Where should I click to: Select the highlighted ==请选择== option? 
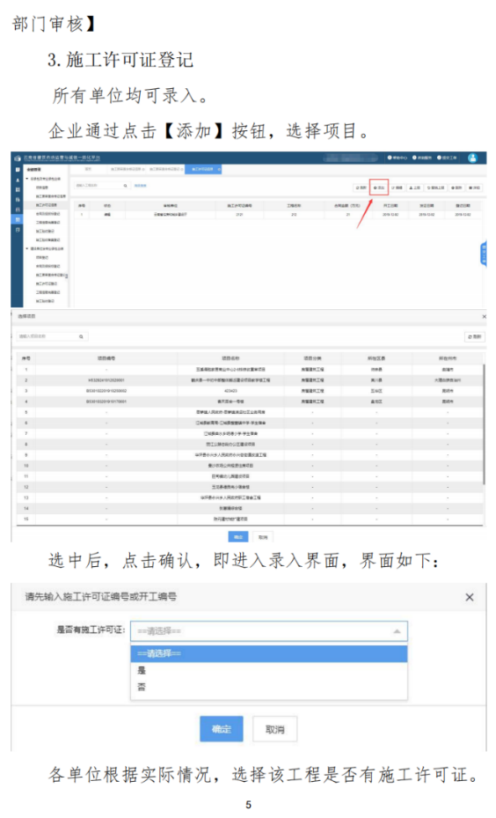[269, 653]
